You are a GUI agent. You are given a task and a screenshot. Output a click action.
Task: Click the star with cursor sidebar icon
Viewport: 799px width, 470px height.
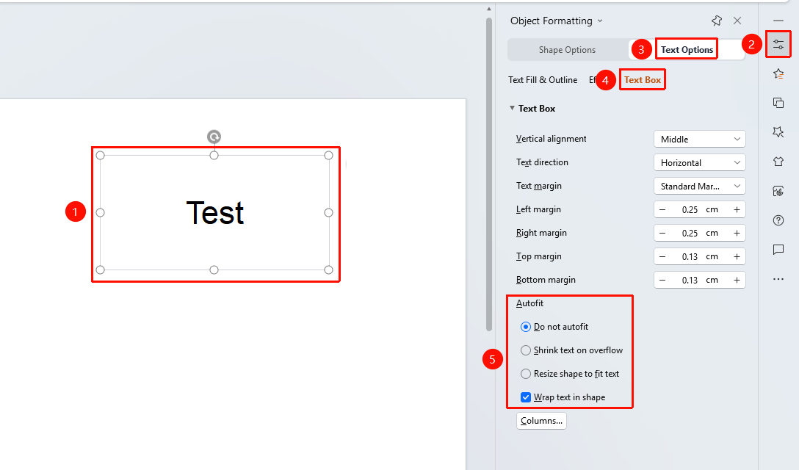coord(778,132)
